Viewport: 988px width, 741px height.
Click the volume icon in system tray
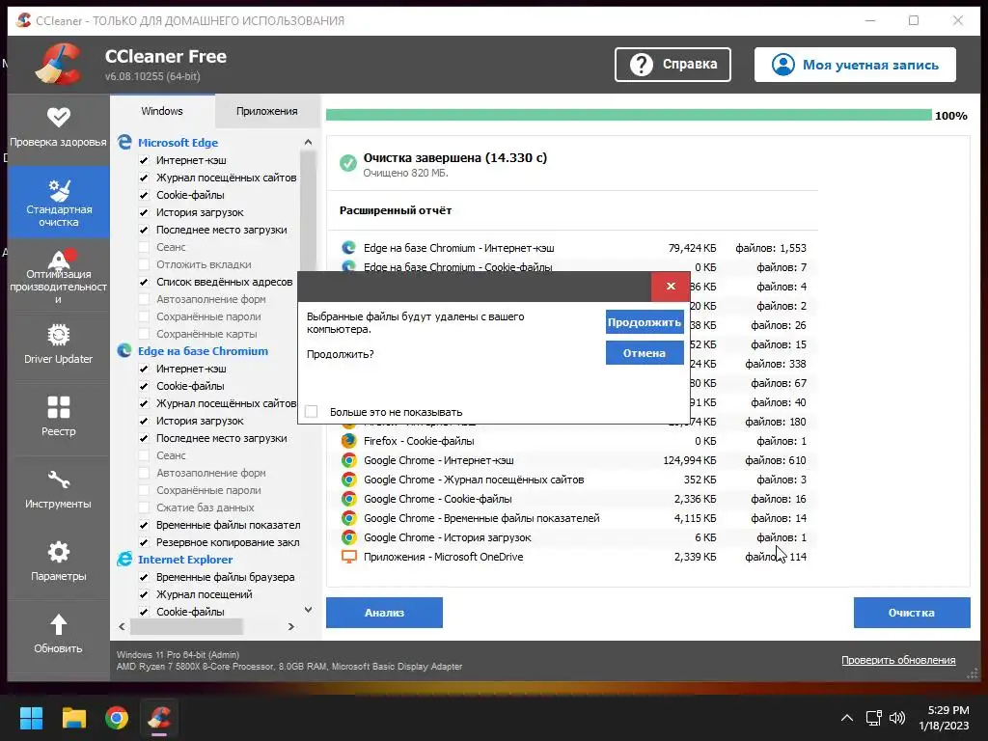point(896,718)
